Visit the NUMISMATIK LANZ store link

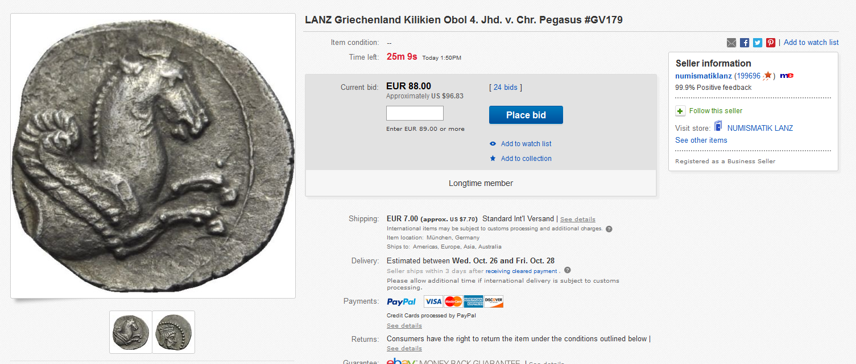tap(760, 128)
